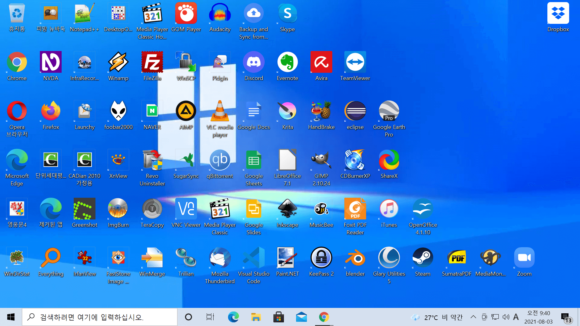This screenshot has height=326, width=580.
Task: Click the clock showing 9:40
Action: [539, 317]
